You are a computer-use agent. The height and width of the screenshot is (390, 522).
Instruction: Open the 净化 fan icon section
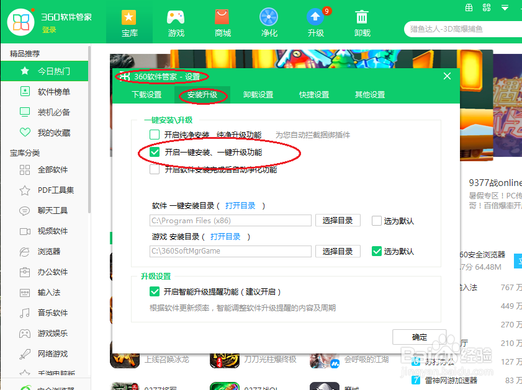coord(269,22)
